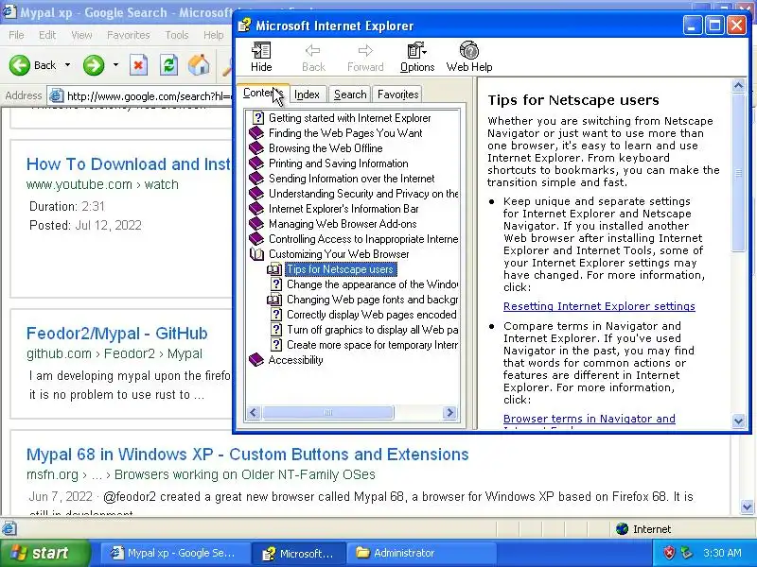The width and height of the screenshot is (757, 567).
Task: Click question icon beside Correctly display Web pages
Action: 276,315
